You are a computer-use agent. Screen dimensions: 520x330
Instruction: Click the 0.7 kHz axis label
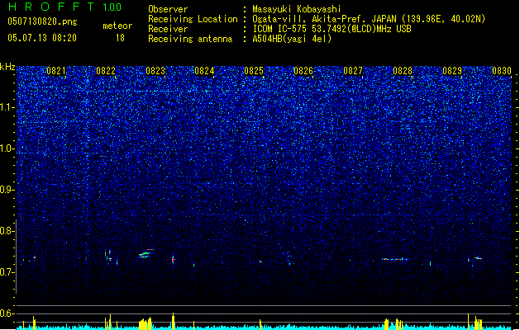pyautogui.click(x=7, y=272)
